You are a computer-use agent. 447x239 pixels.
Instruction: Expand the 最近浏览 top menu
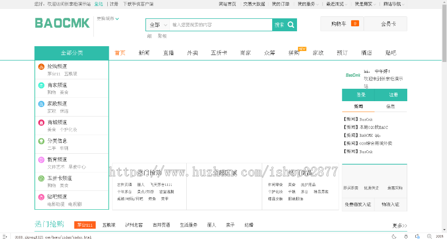(x=337, y=4)
